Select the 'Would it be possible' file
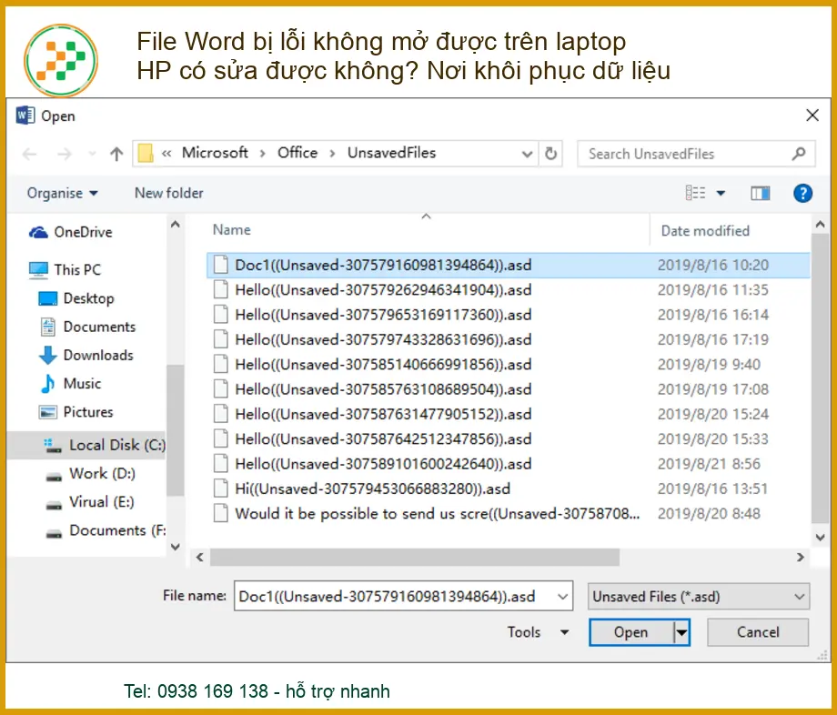The height and width of the screenshot is (715, 837). tap(508, 514)
